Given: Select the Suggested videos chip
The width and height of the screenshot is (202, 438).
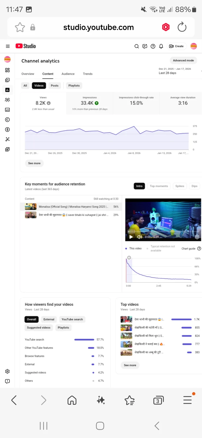Looking at the screenshot, I should (x=39, y=328).
